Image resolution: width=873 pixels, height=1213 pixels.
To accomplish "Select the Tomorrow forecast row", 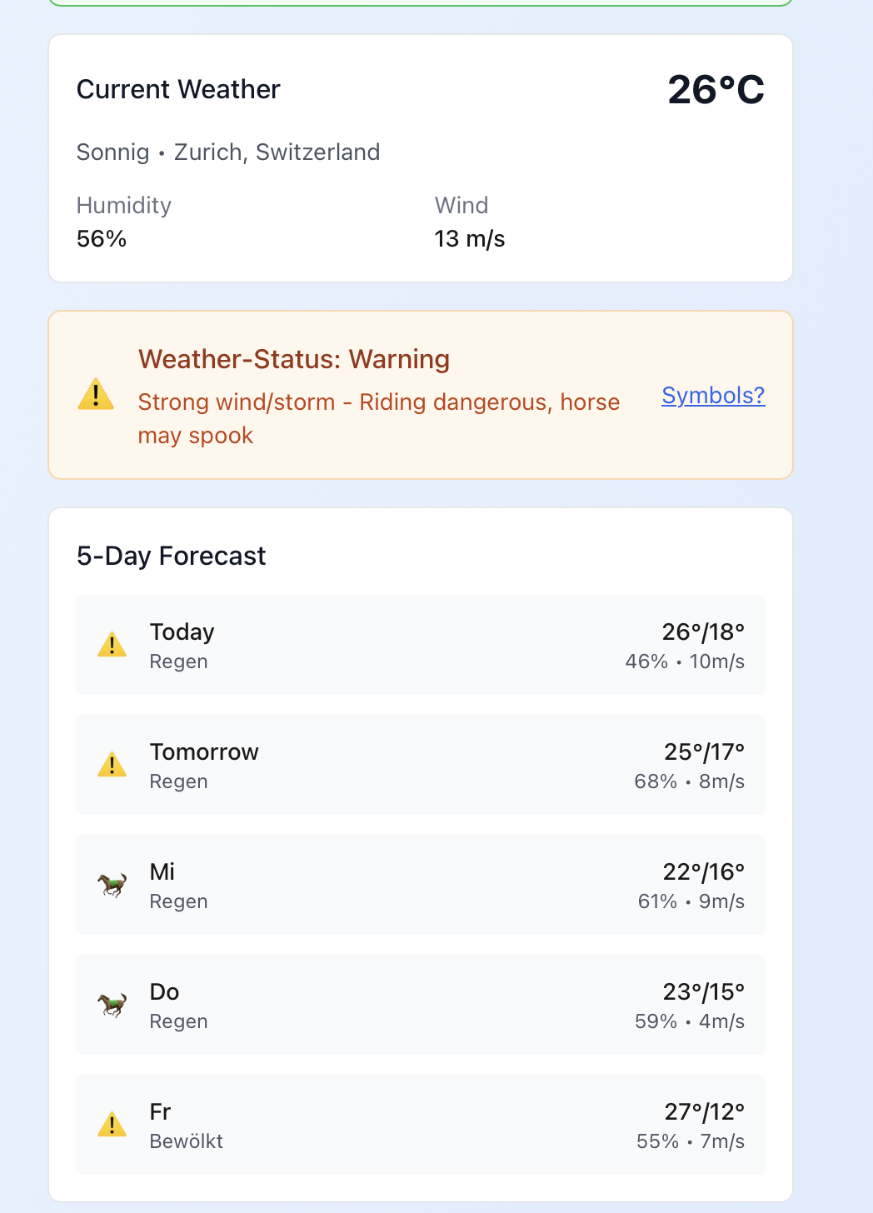I will point(420,765).
